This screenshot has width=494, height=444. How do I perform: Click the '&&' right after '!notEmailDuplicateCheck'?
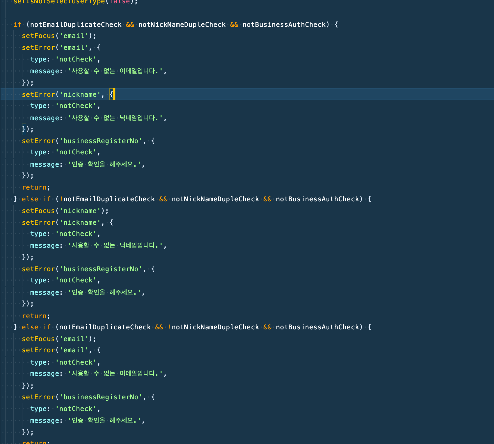tap(163, 199)
